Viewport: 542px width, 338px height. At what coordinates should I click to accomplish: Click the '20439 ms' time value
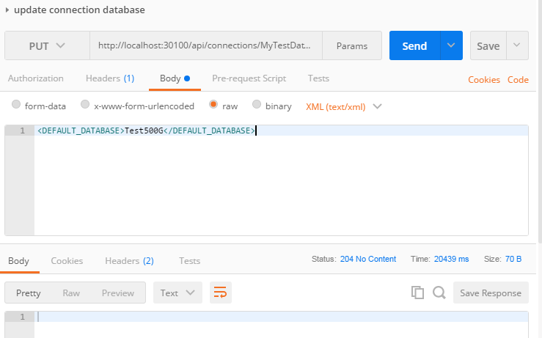click(451, 259)
